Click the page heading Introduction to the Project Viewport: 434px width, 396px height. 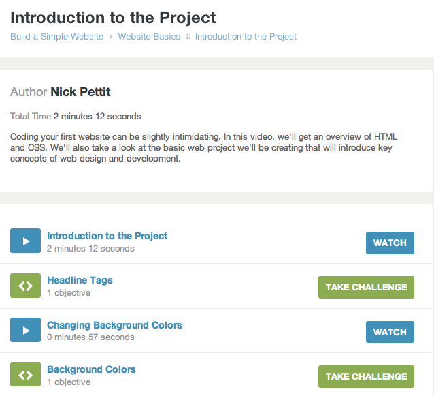(x=113, y=17)
